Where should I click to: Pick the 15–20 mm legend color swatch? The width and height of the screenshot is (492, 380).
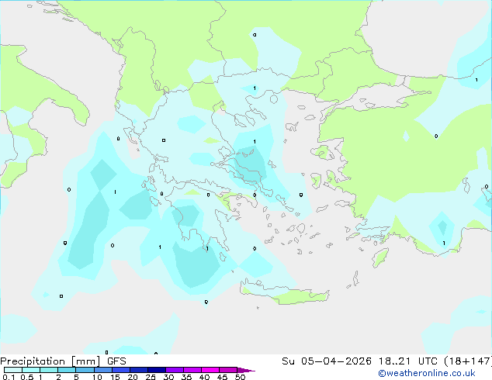121,370
